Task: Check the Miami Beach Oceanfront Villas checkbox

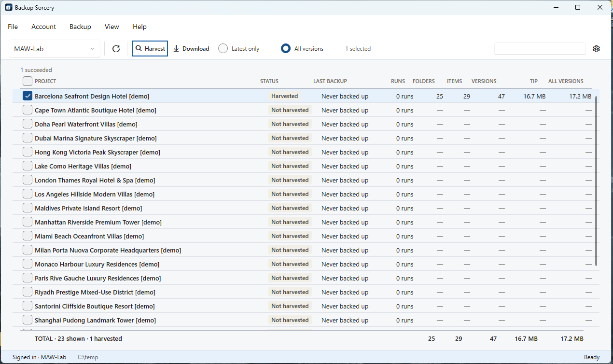Action: (28, 236)
